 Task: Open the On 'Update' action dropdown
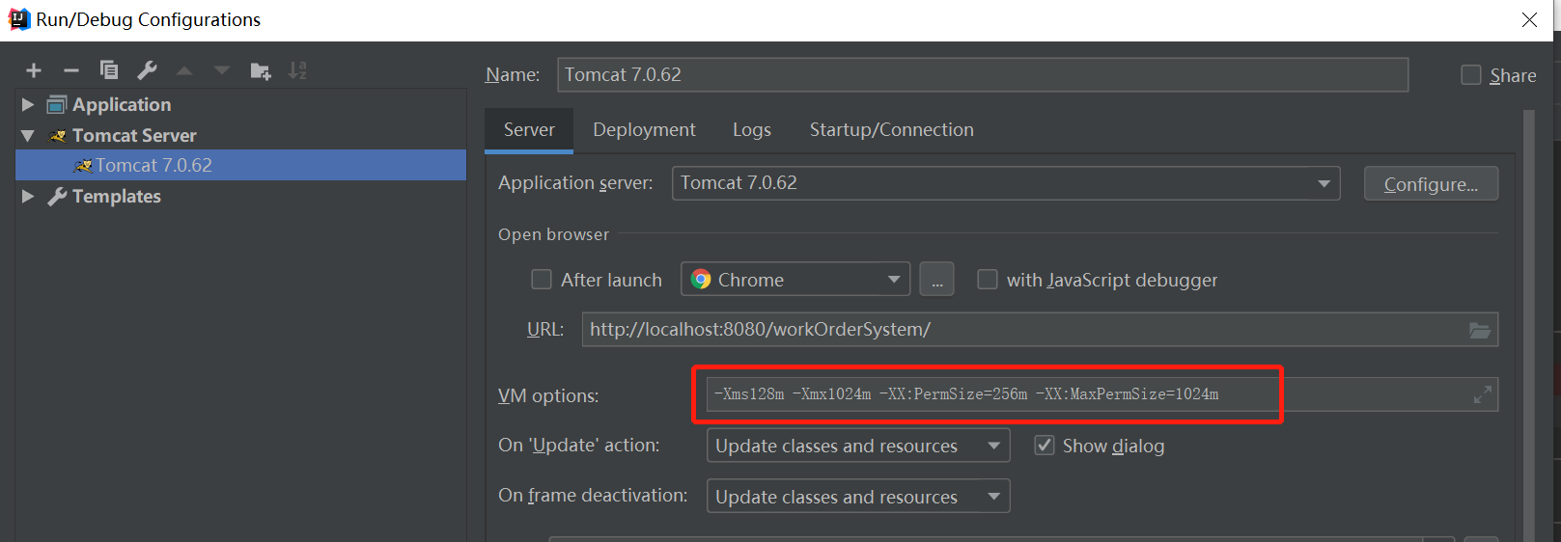point(858,446)
